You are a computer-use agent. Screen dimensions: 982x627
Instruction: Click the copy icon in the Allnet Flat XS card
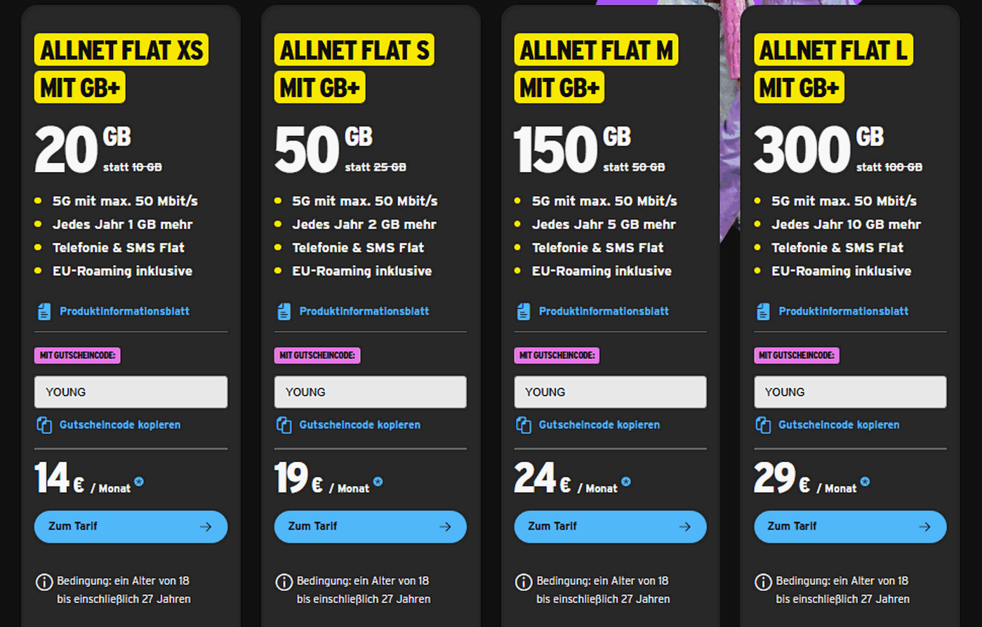tap(44, 425)
